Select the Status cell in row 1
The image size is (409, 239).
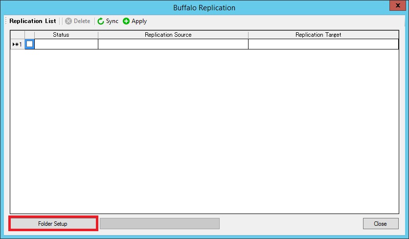point(66,44)
